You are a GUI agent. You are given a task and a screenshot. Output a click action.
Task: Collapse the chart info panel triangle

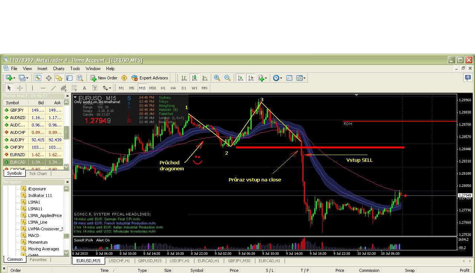click(x=76, y=98)
